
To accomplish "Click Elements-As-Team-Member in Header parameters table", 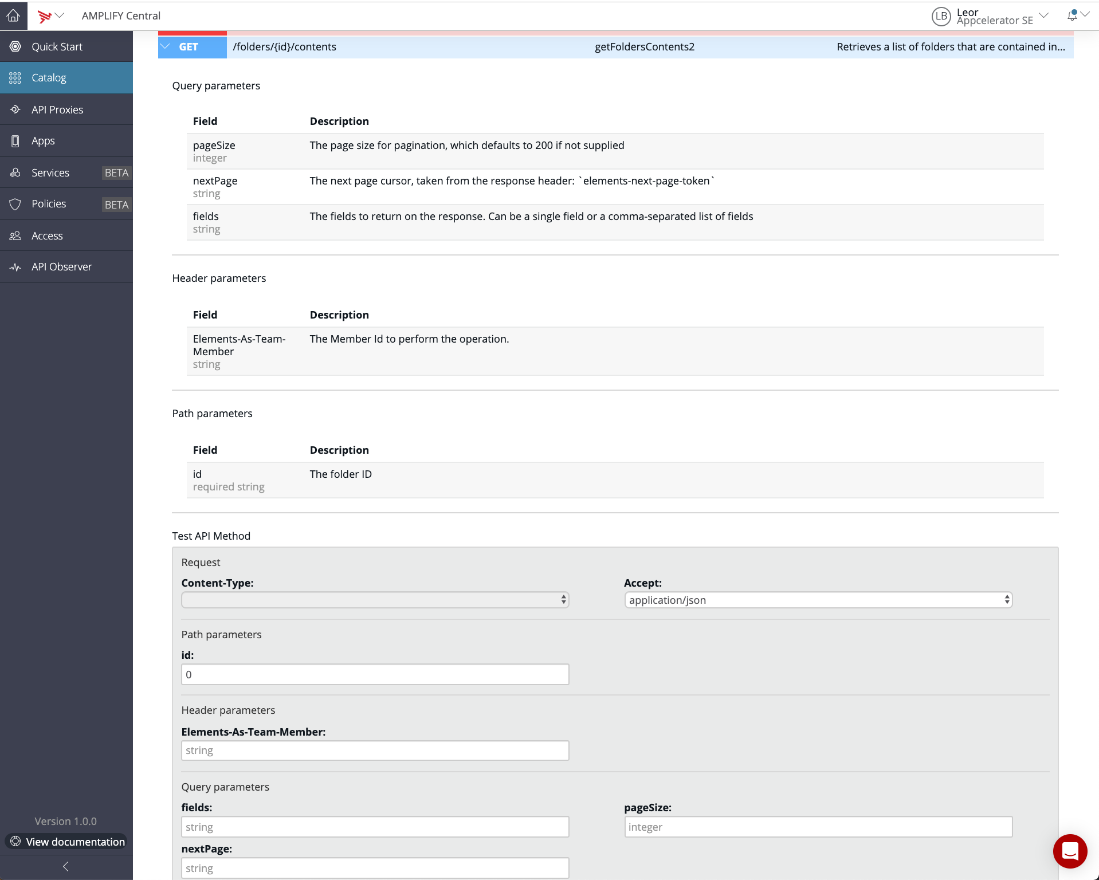I will click(240, 345).
